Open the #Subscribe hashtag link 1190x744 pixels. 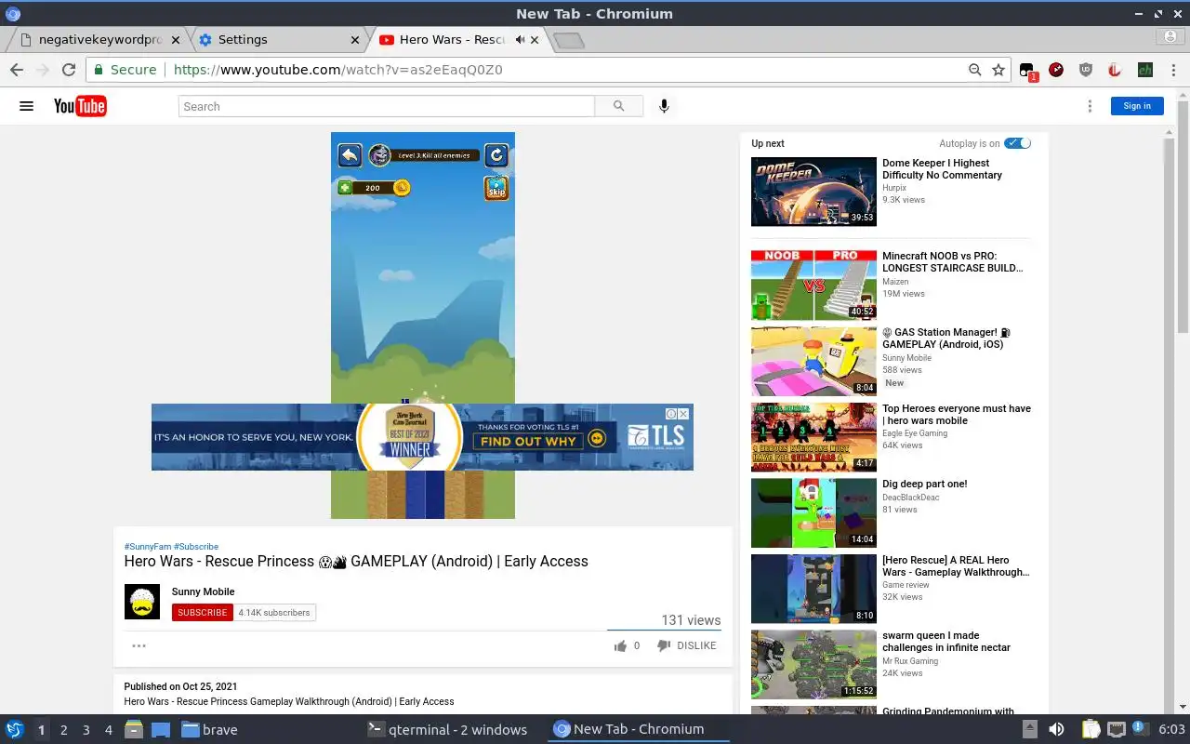(x=196, y=547)
